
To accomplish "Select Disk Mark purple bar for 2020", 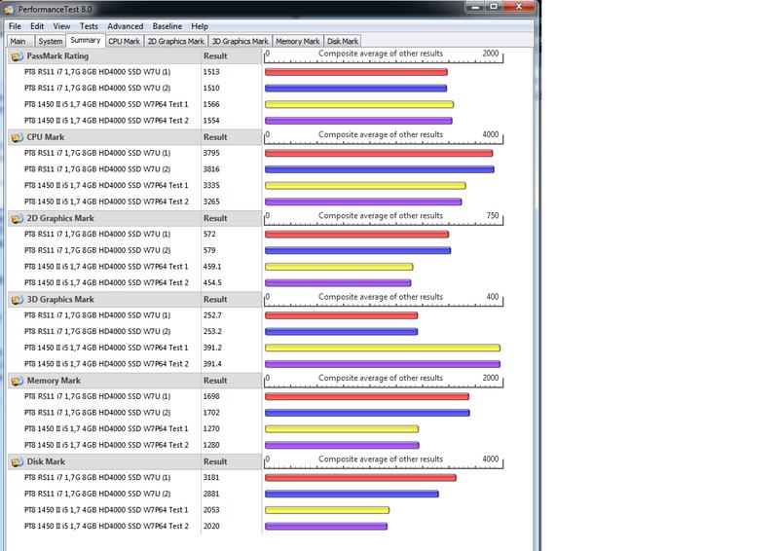I will tap(326, 526).
